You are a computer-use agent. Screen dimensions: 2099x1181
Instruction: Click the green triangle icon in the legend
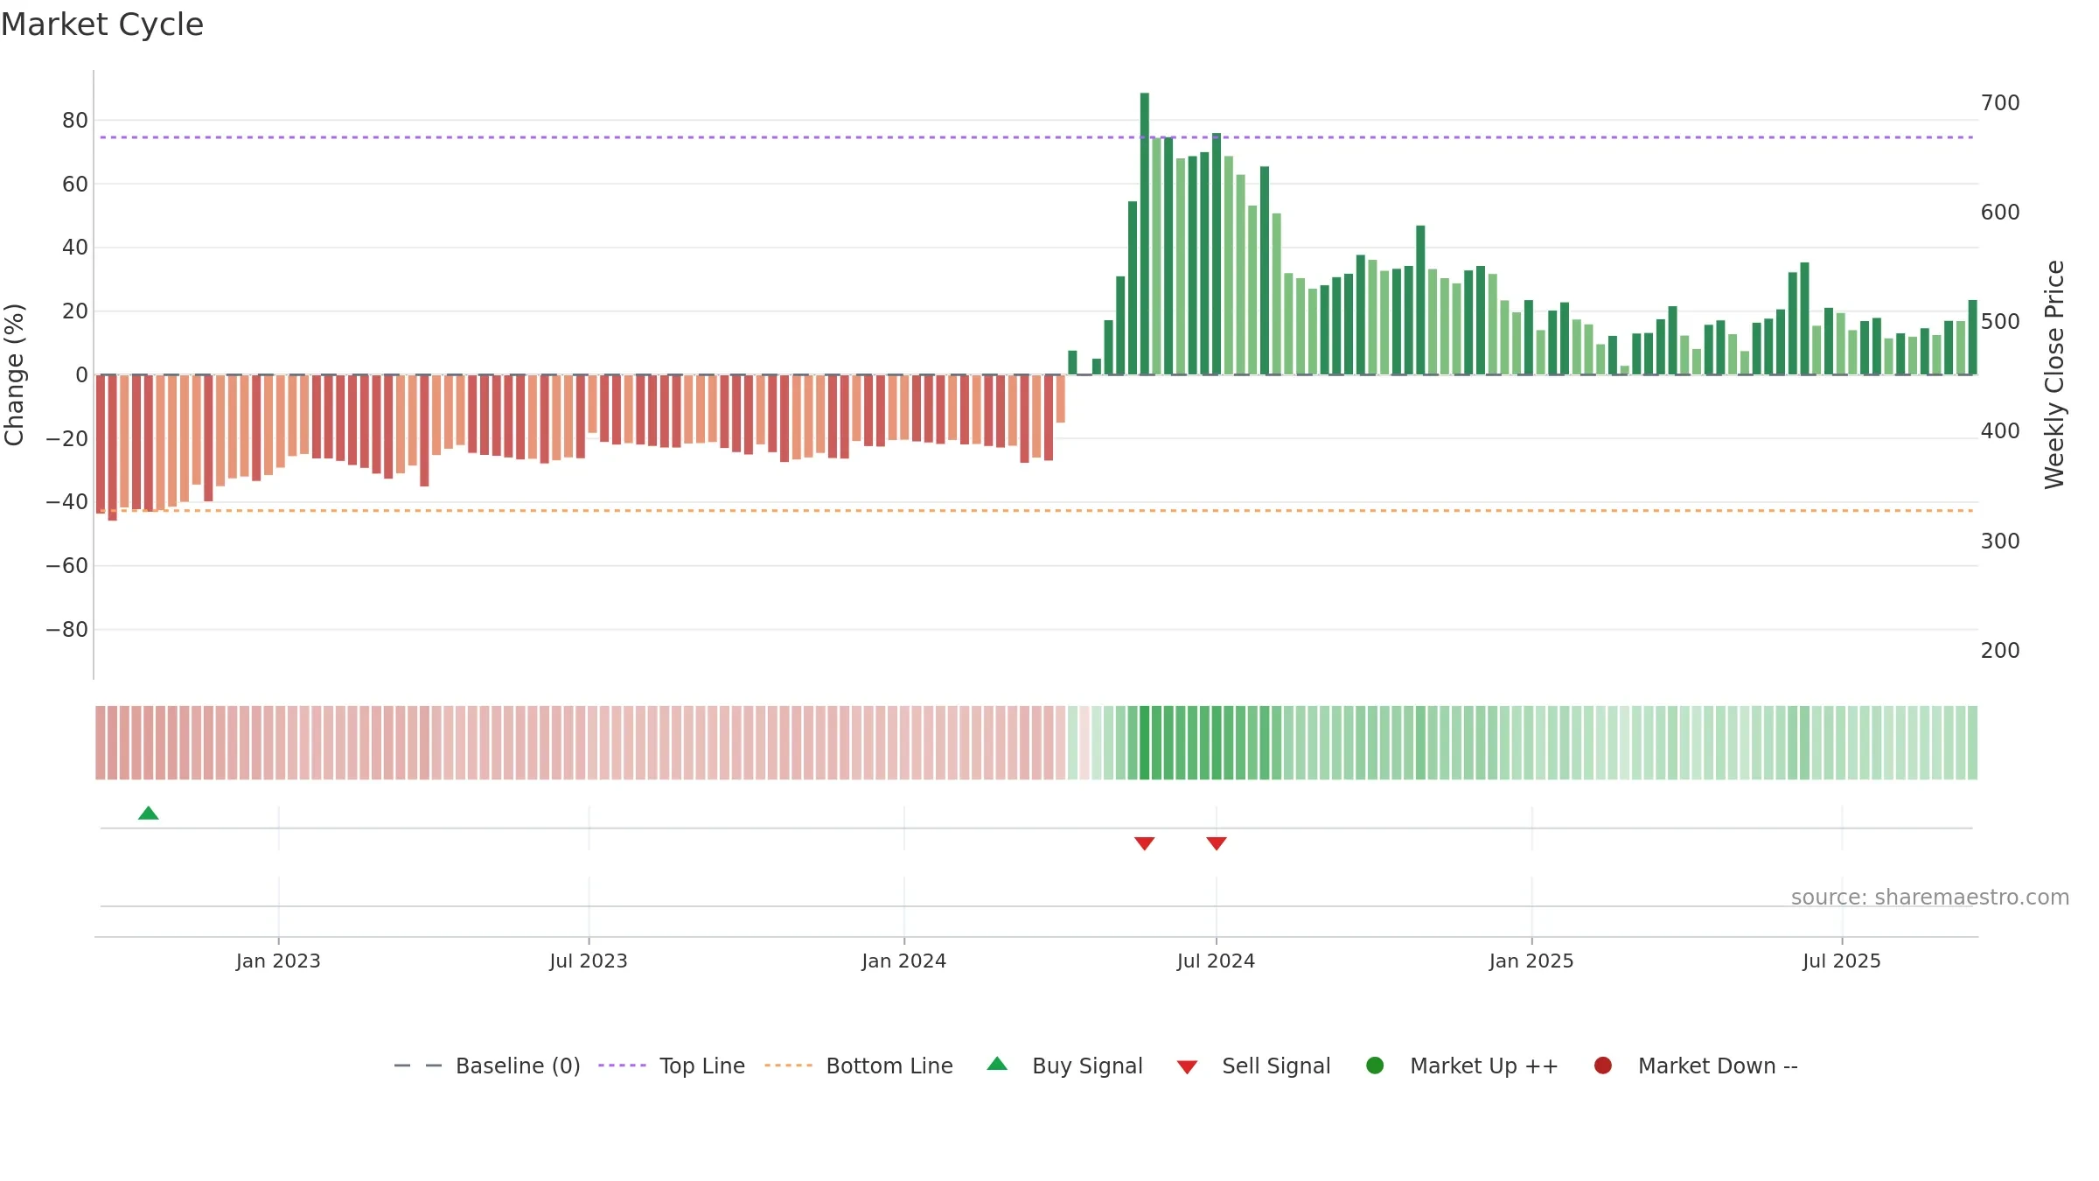pos(997,1064)
